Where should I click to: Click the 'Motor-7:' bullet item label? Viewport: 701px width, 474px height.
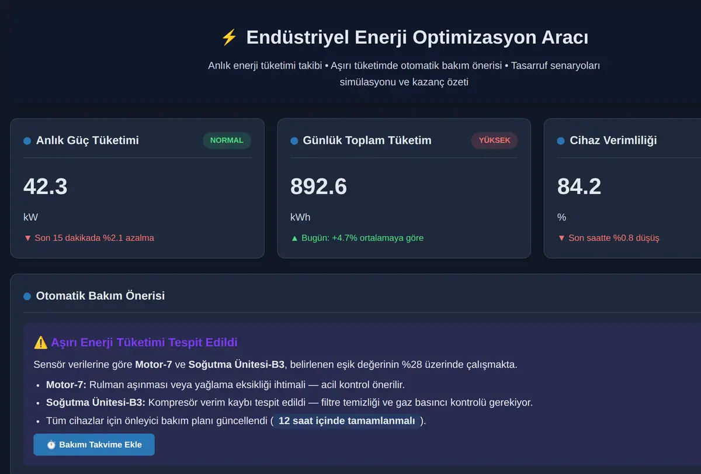(x=66, y=385)
